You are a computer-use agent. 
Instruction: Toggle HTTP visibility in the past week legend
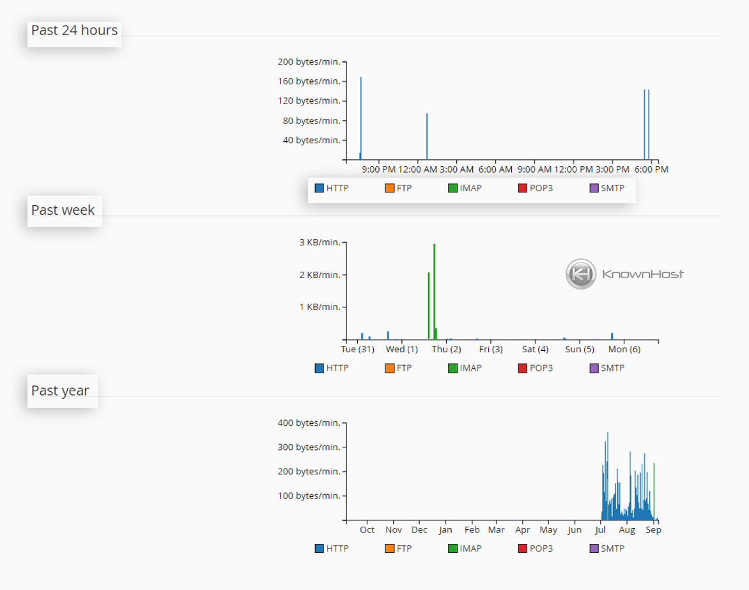click(319, 368)
